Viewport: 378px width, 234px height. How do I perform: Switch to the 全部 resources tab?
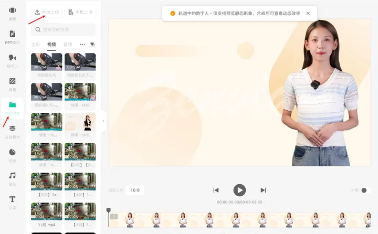coord(35,45)
